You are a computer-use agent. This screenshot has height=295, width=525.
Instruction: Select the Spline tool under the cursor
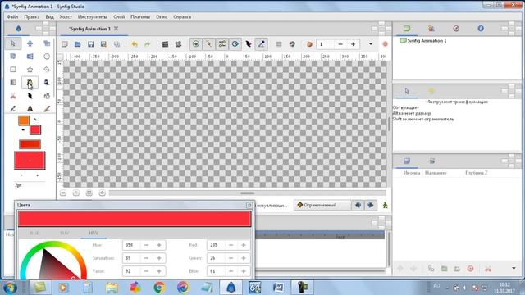(30, 82)
